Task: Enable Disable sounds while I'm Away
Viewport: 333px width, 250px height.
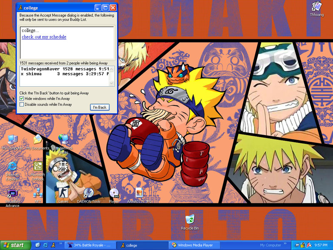Action: (x=22, y=105)
